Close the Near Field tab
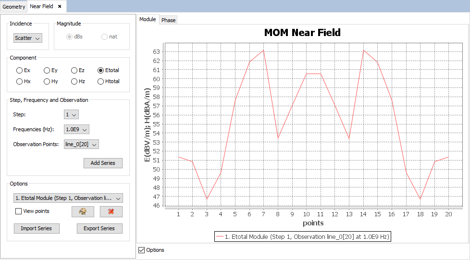This screenshot has width=470, height=260. [x=60, y=6]
